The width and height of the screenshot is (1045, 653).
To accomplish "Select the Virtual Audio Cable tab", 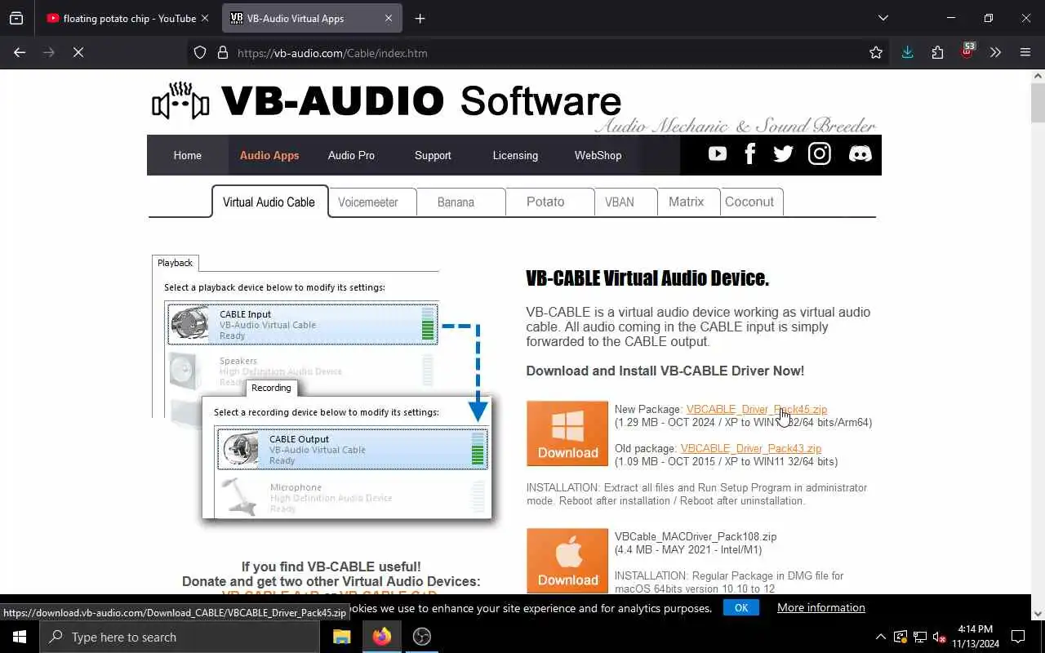I will [269, 202].
